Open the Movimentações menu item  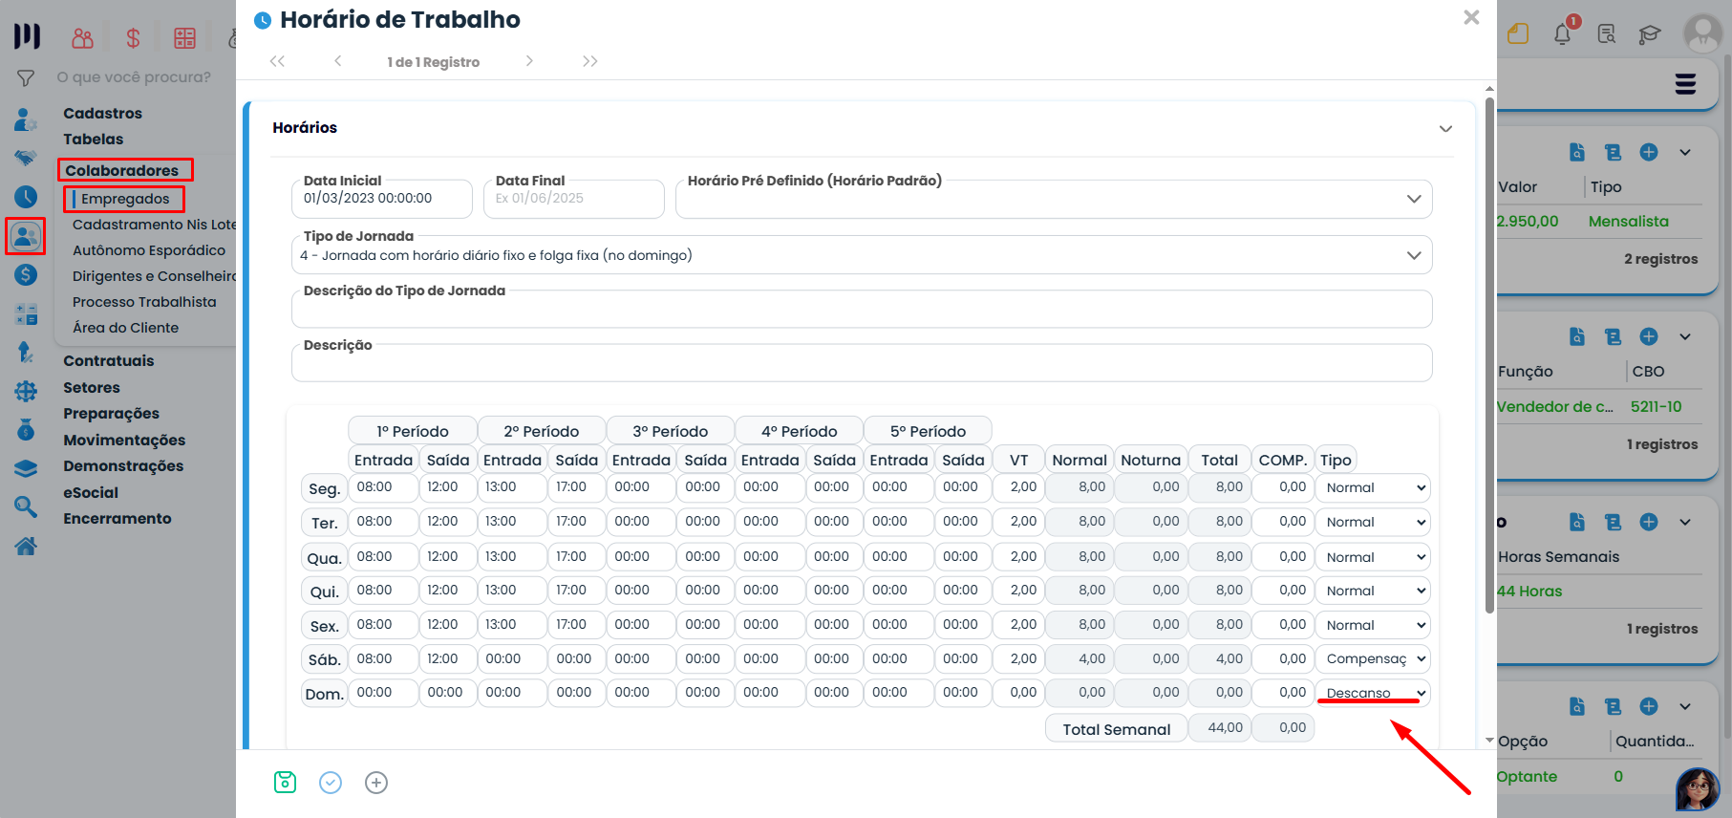pyautogui.click(x=124, y=441)
